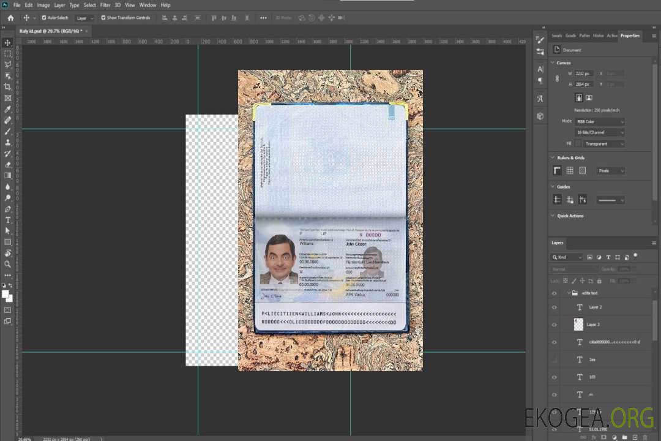Select the Eyedropper tool

(x=8, y=109)
